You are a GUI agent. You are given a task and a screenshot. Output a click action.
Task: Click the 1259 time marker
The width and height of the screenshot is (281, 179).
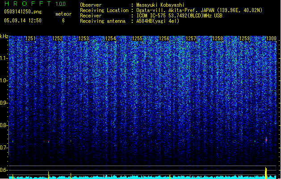(245, 38)
